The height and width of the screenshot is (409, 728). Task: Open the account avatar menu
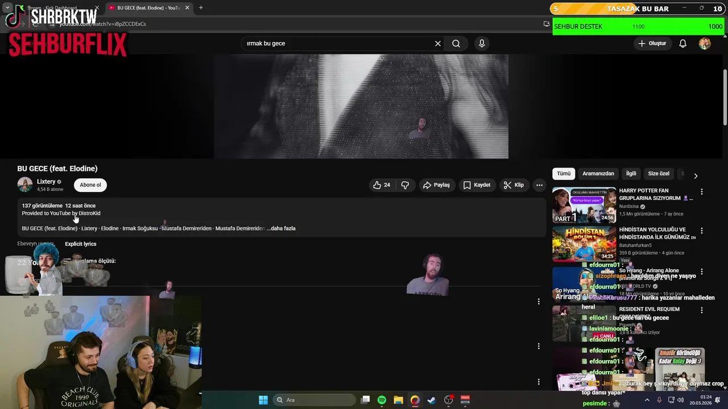pos(705,43)
